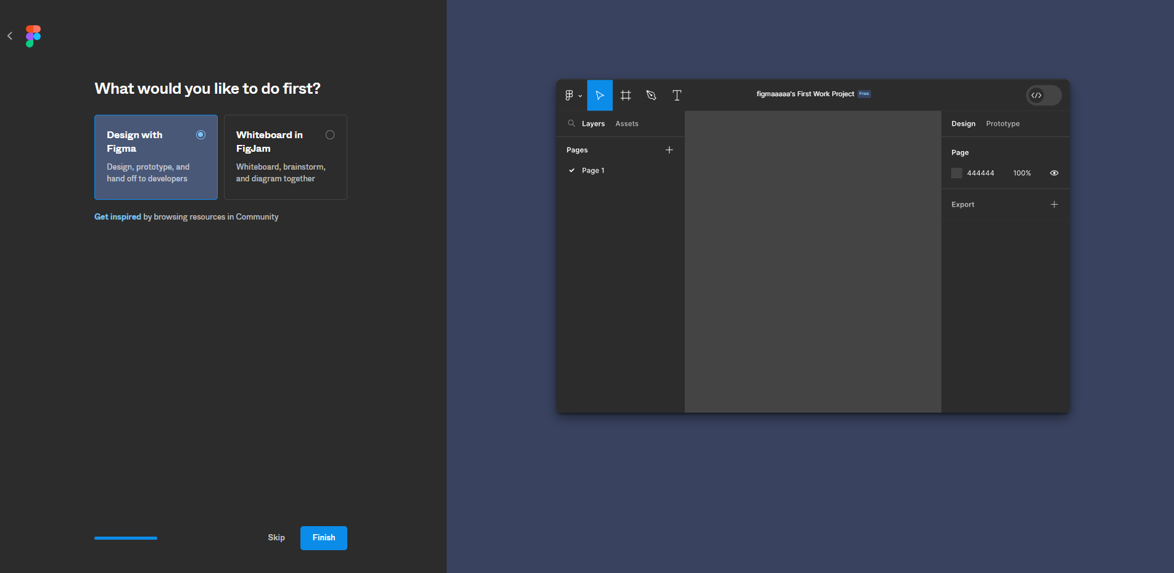1174x573 pixels.
Task: Click the project title figmaaaaa's First Work Project
Action: point(805,94)
